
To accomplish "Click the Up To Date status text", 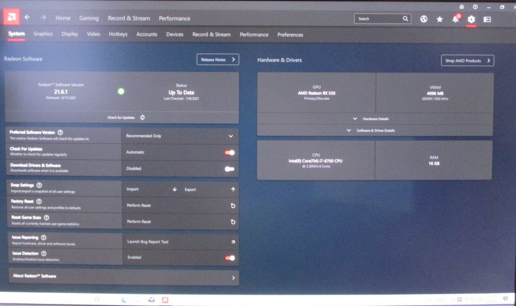I will click(181, 93).
